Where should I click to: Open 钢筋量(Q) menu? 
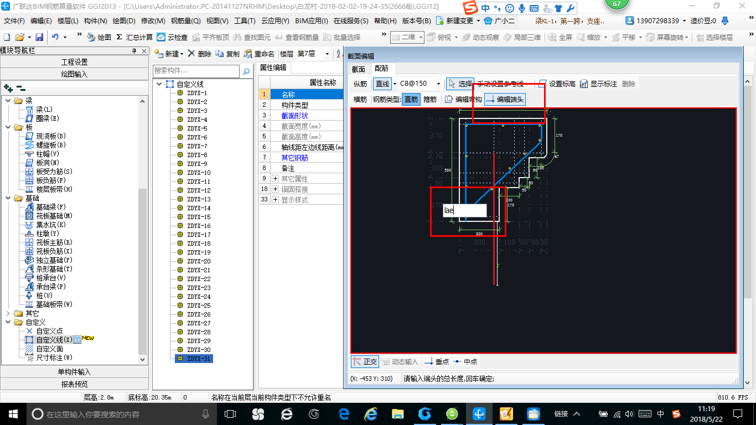(x=185, y=21)
